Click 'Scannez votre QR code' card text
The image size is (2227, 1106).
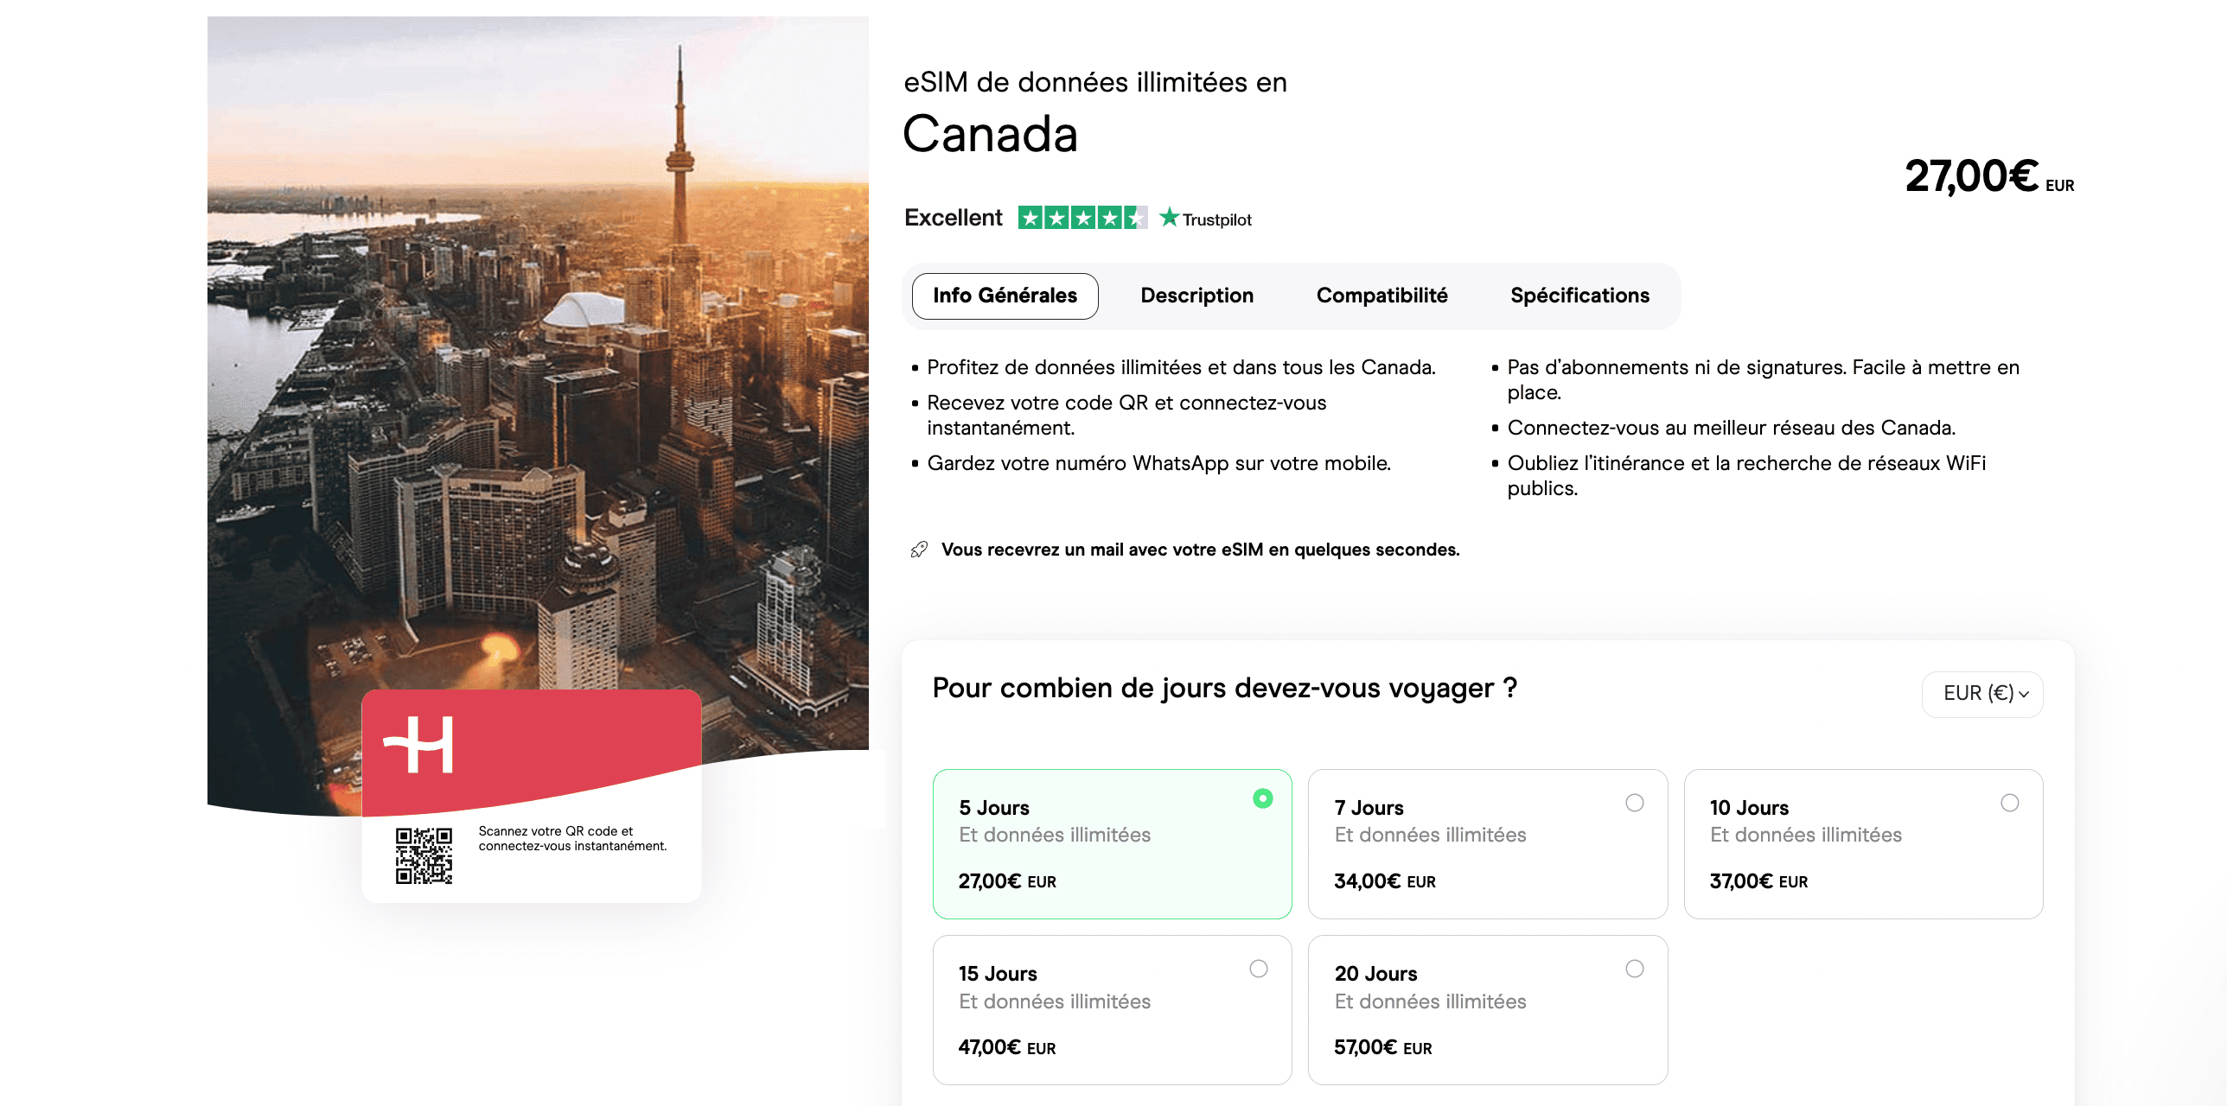click(572, 838)
